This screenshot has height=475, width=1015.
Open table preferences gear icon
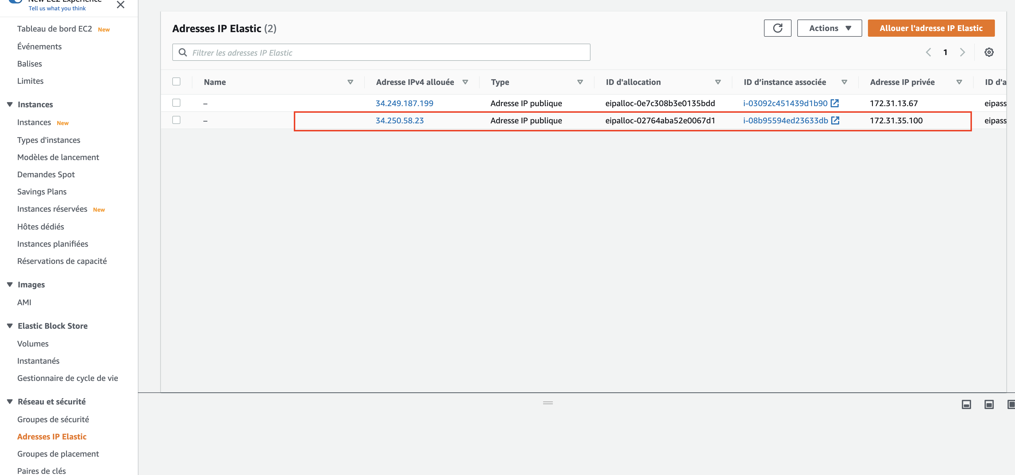pos(989,52)
